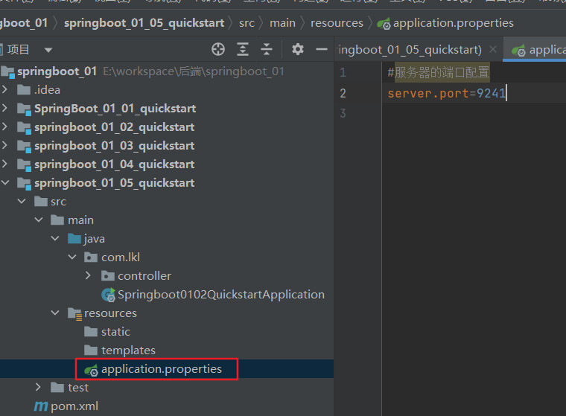
Task: Collapse the resources folder arrow
Action: [55, 313]
